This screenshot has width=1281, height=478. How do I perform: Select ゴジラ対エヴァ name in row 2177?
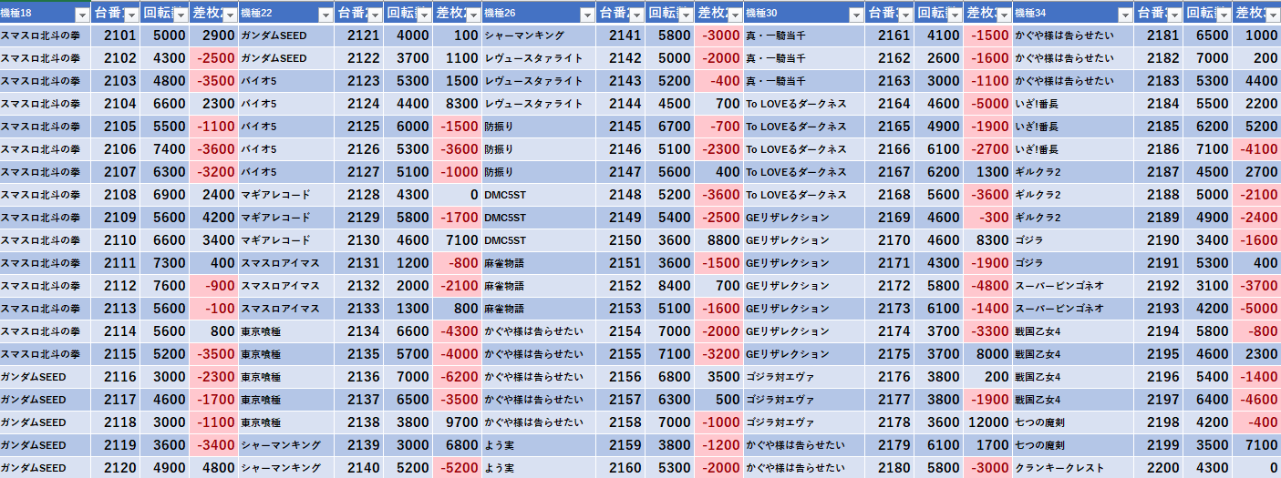[x=780, y=400]
